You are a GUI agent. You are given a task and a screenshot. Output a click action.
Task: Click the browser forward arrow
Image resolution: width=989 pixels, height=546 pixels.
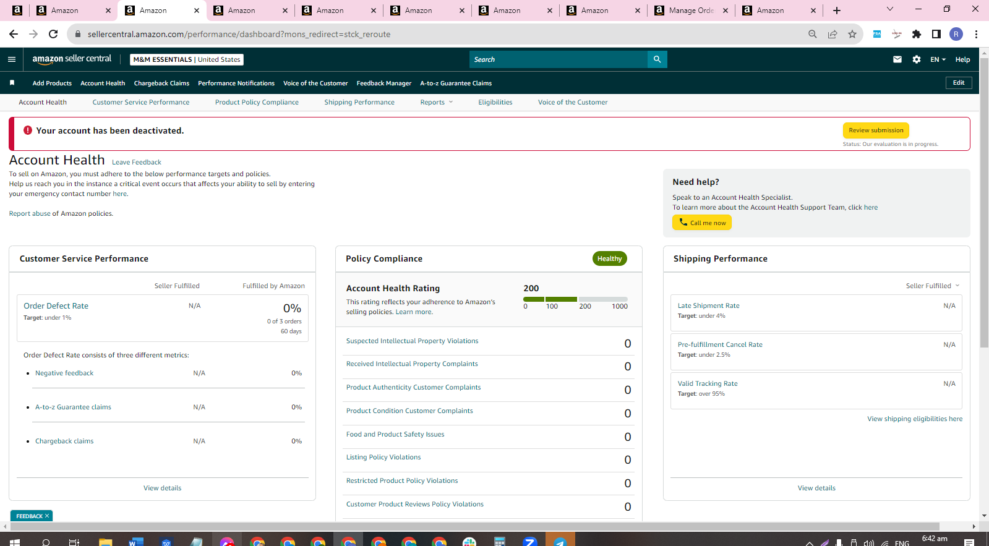click(33, 34)
